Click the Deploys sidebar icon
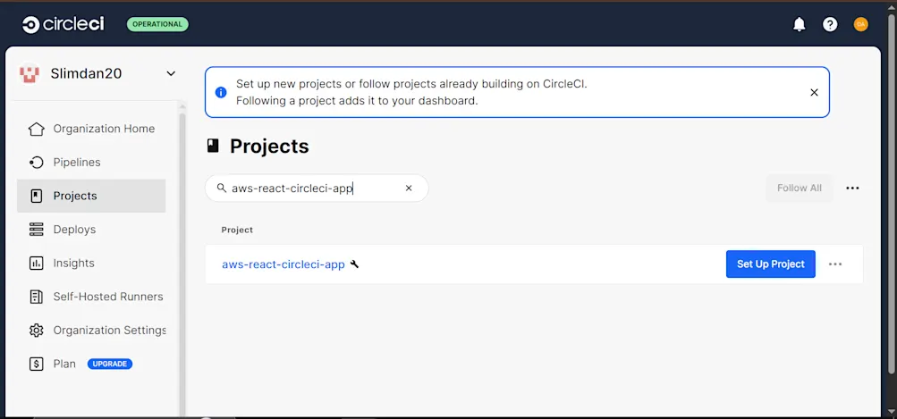The width and height of the screenshot is (897, 419). pos(36,230)
